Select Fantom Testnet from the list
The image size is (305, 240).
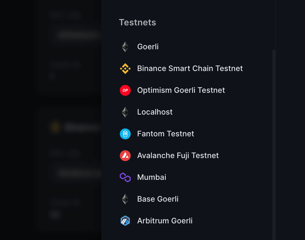166,134
